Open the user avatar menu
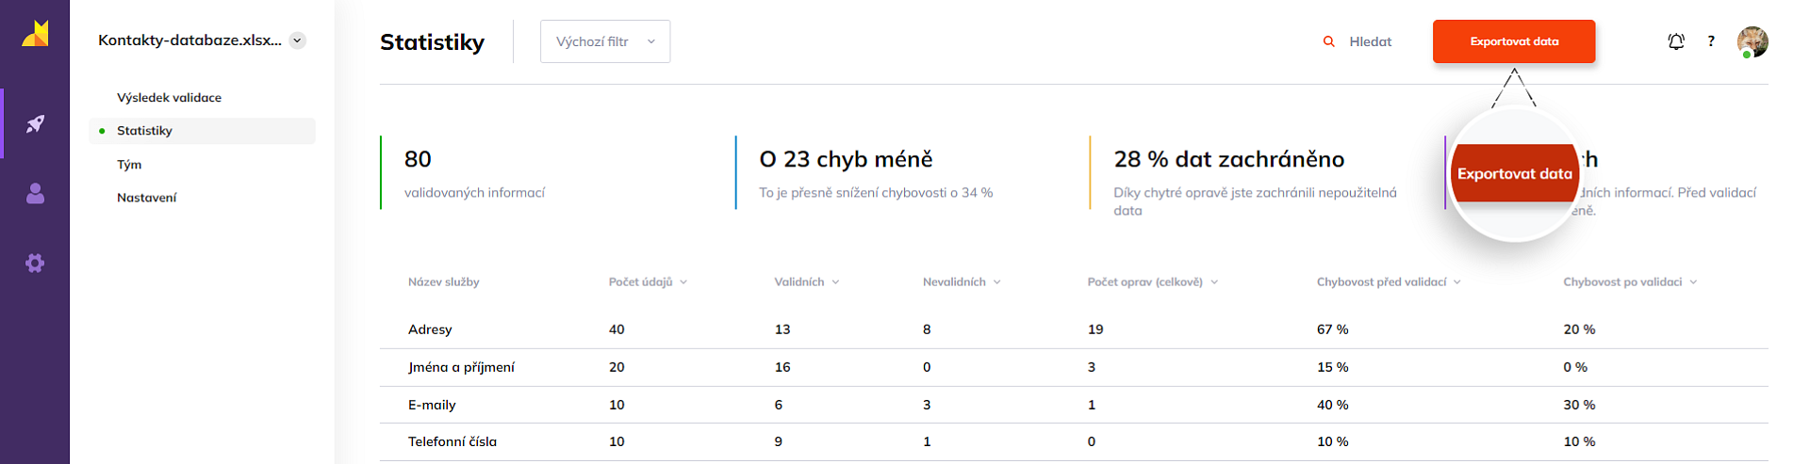This screenshot has width=1810, height=464. pyautogui.click(x=1752, y=41)
